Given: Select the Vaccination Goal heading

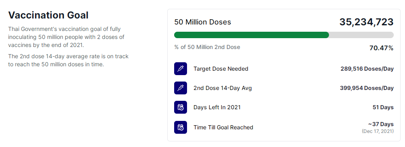Looking at the screenshot, I should click(48, 15).
